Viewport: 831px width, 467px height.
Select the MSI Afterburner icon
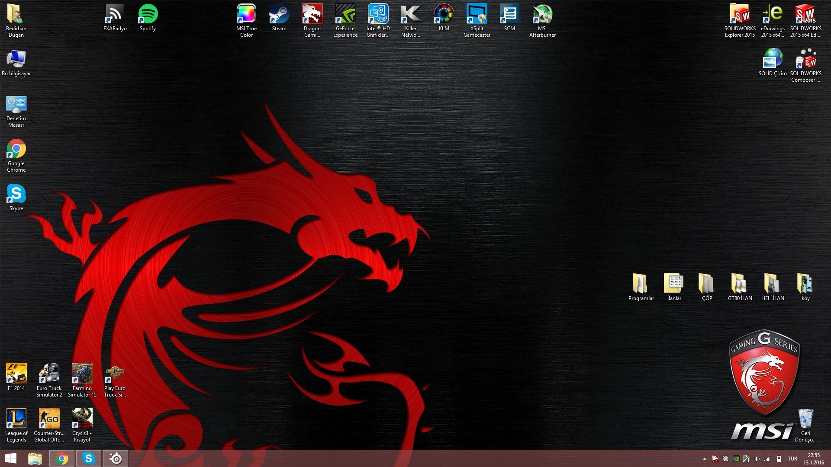point(542,15)
